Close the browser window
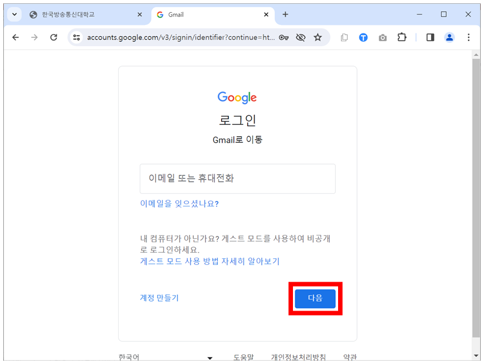The image size is (484, 364). pyautogui.click(x=468, y=14)
